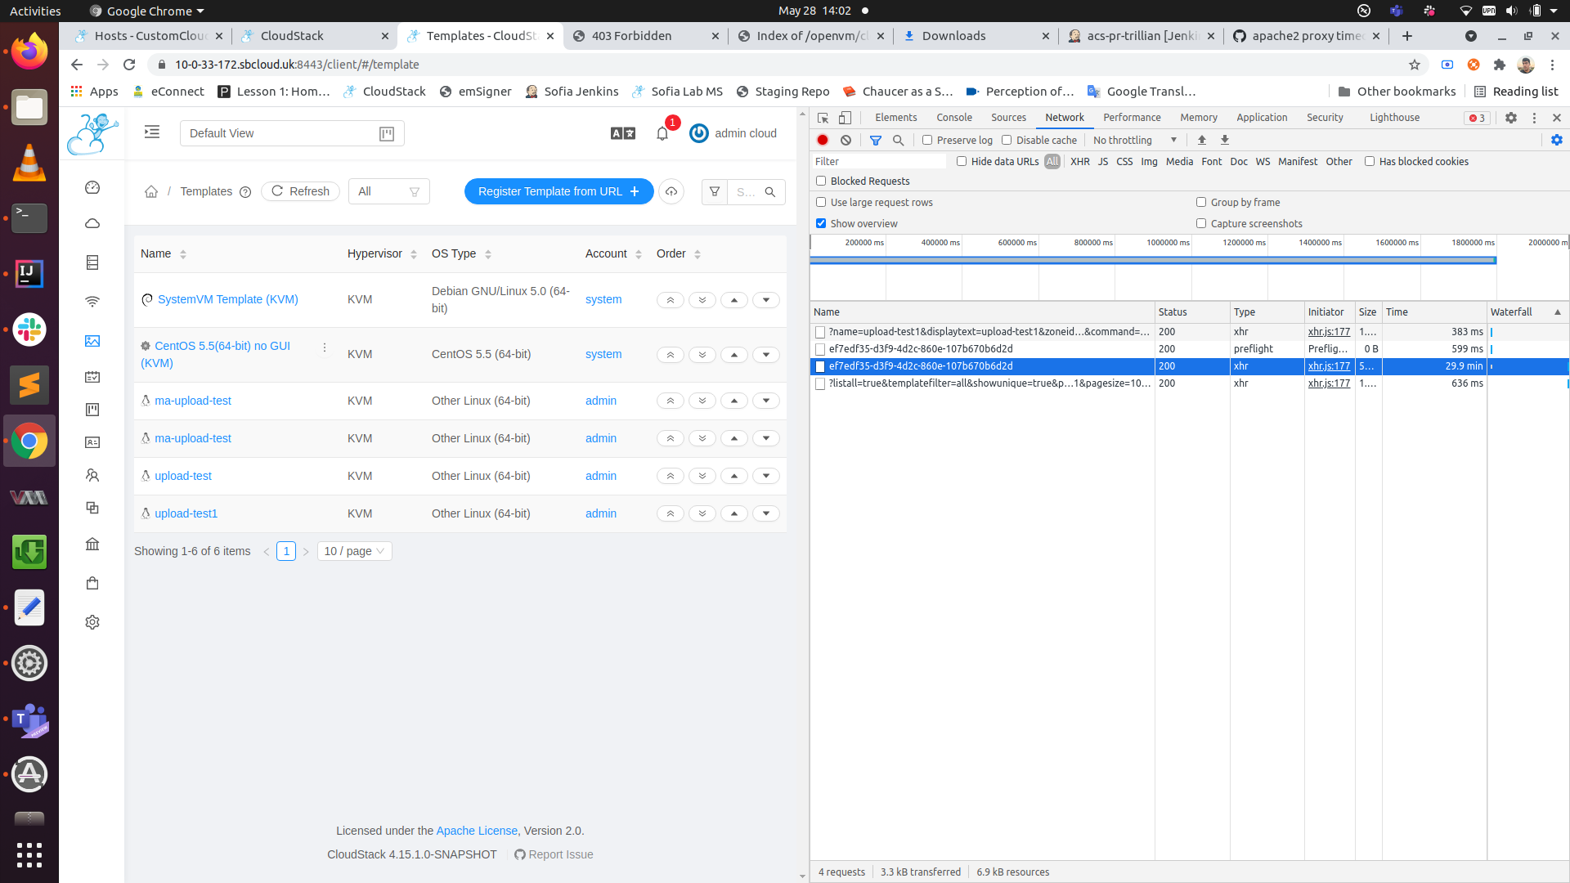Check the Disable cache option

pos(1007,141)
